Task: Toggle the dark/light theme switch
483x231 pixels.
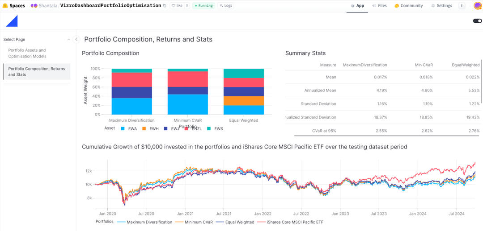Action: 477,21
